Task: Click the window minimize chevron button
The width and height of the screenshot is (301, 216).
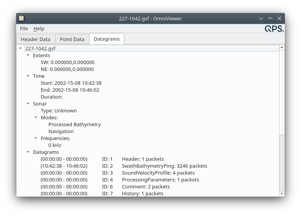Action: point(261,18)
